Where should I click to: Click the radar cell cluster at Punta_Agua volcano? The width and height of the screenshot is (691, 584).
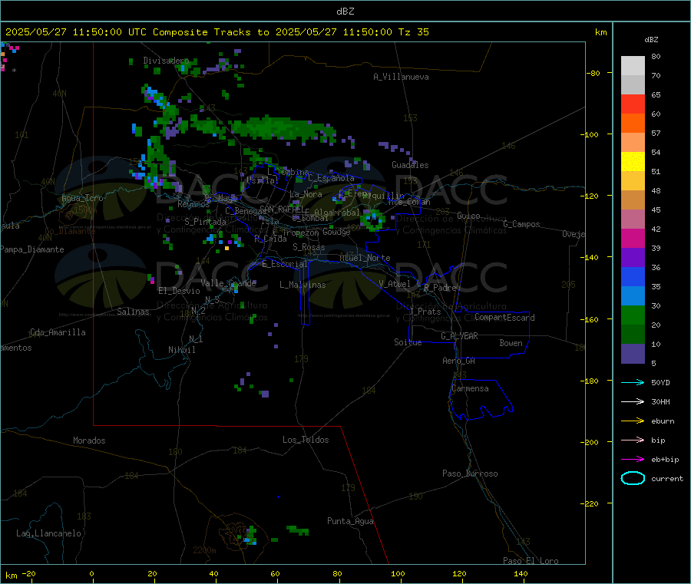point(250,536)
